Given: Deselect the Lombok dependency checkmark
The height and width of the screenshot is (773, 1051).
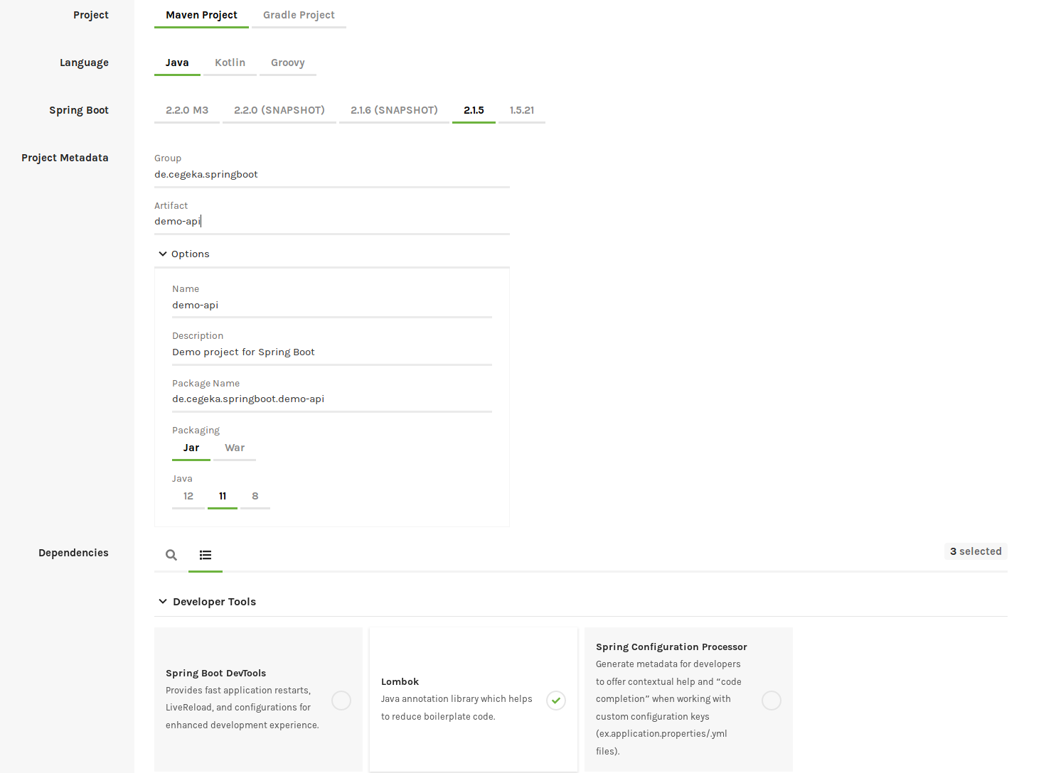Looking at the screenshot, I should pyautogui.click(x=556, y=701).
